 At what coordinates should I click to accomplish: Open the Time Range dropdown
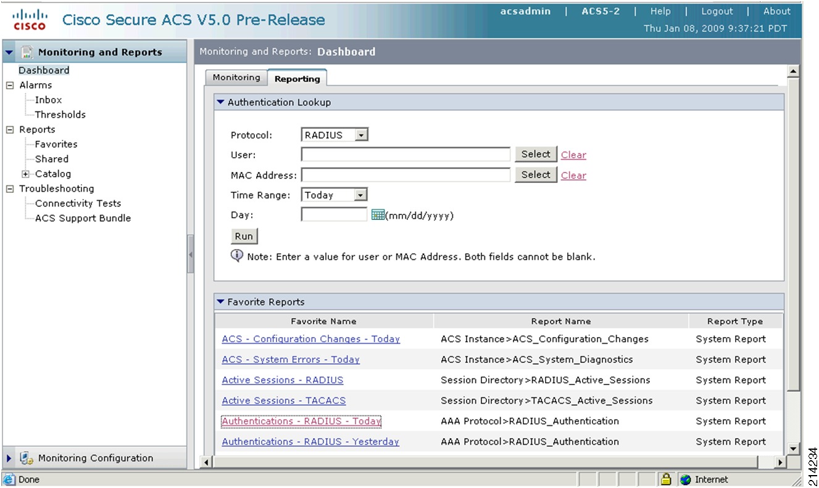[362, 195]
